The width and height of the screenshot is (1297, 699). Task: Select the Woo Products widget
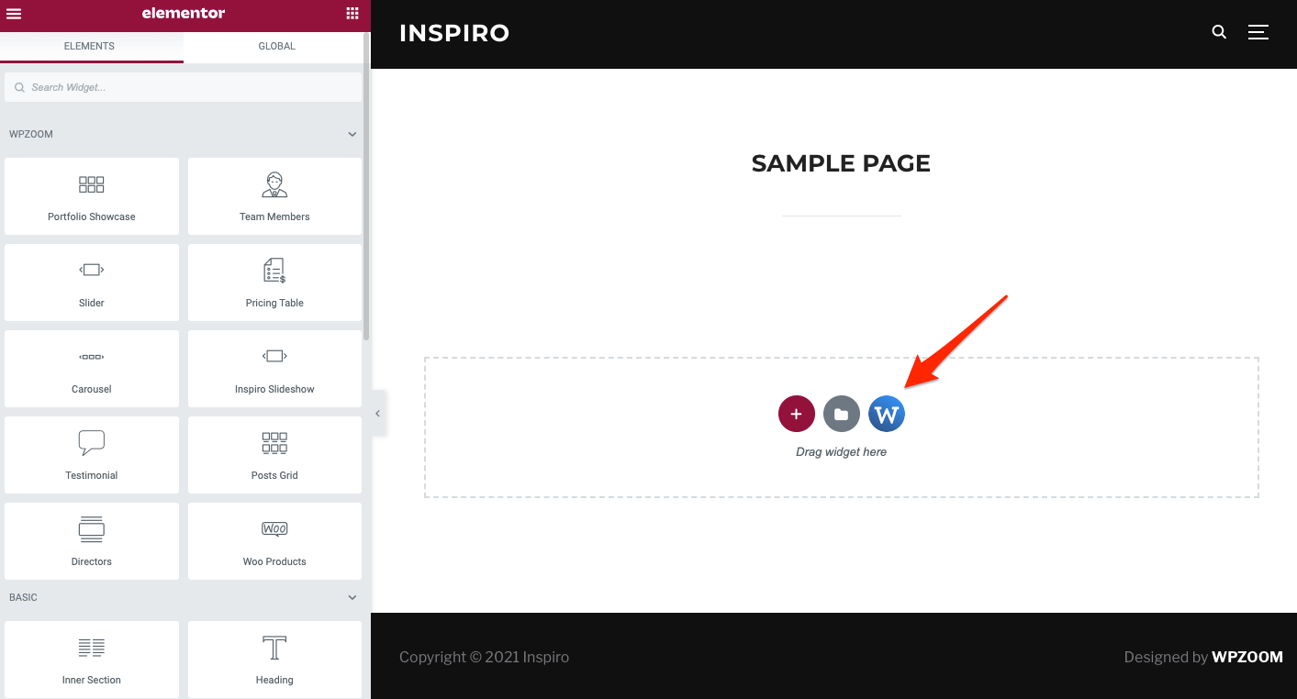274,540
